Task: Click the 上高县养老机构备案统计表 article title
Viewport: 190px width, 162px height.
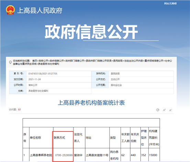Action: coord(91,103)
